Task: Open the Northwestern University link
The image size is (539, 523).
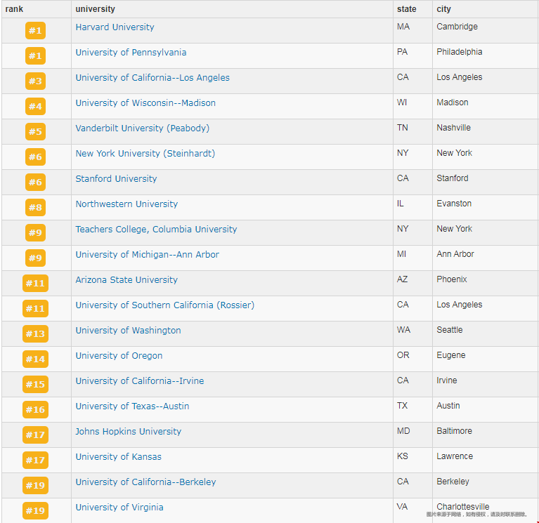Action: [126, 204]
